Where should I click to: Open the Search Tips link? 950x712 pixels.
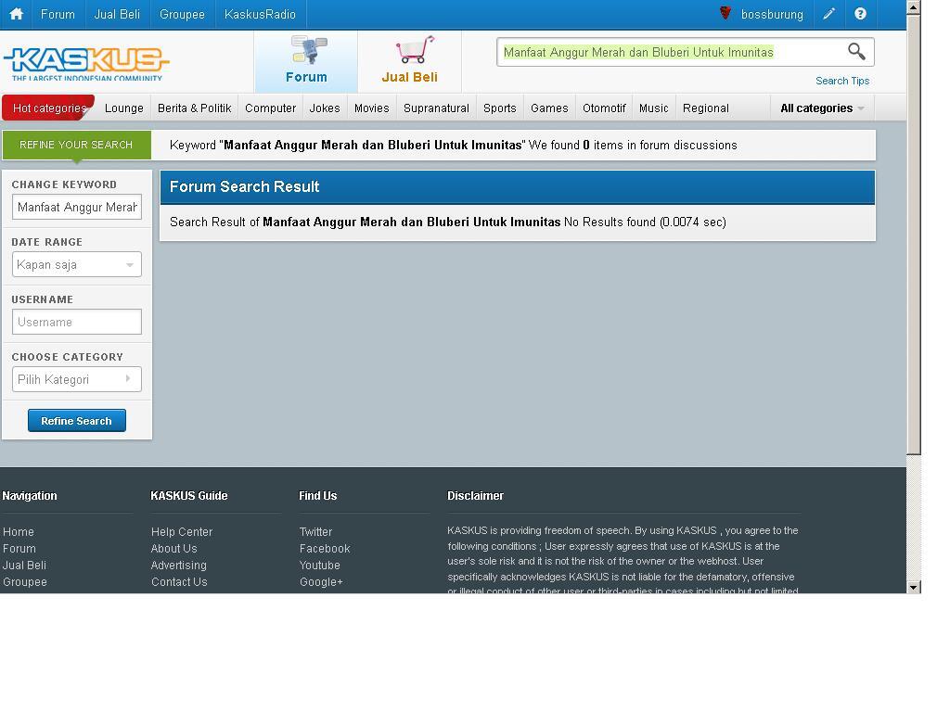tap(842, 81)
